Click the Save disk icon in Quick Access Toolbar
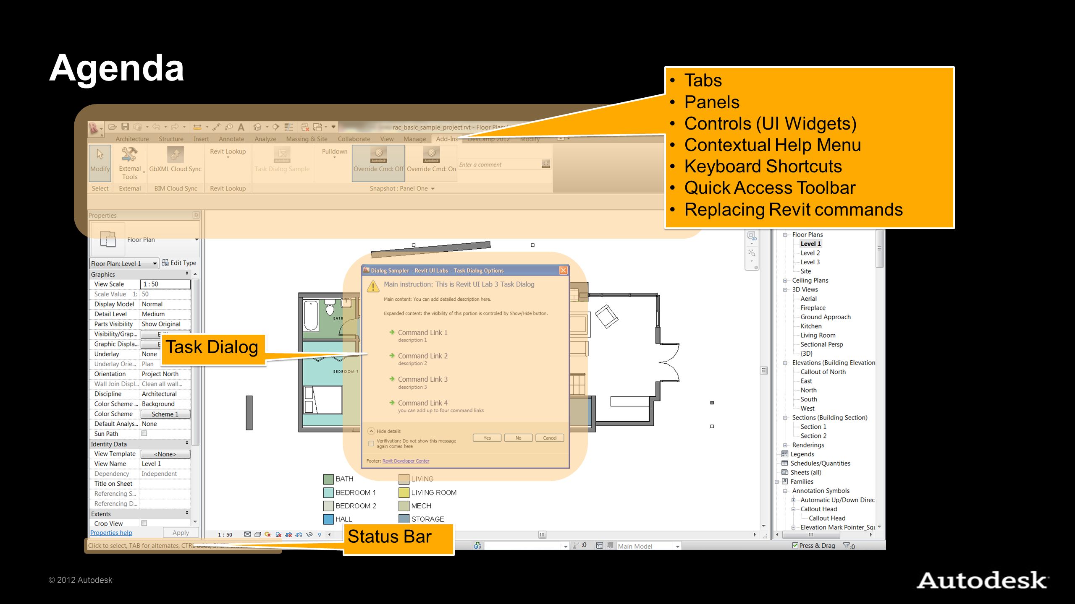 pyautogui.click(x=125, y=127)
